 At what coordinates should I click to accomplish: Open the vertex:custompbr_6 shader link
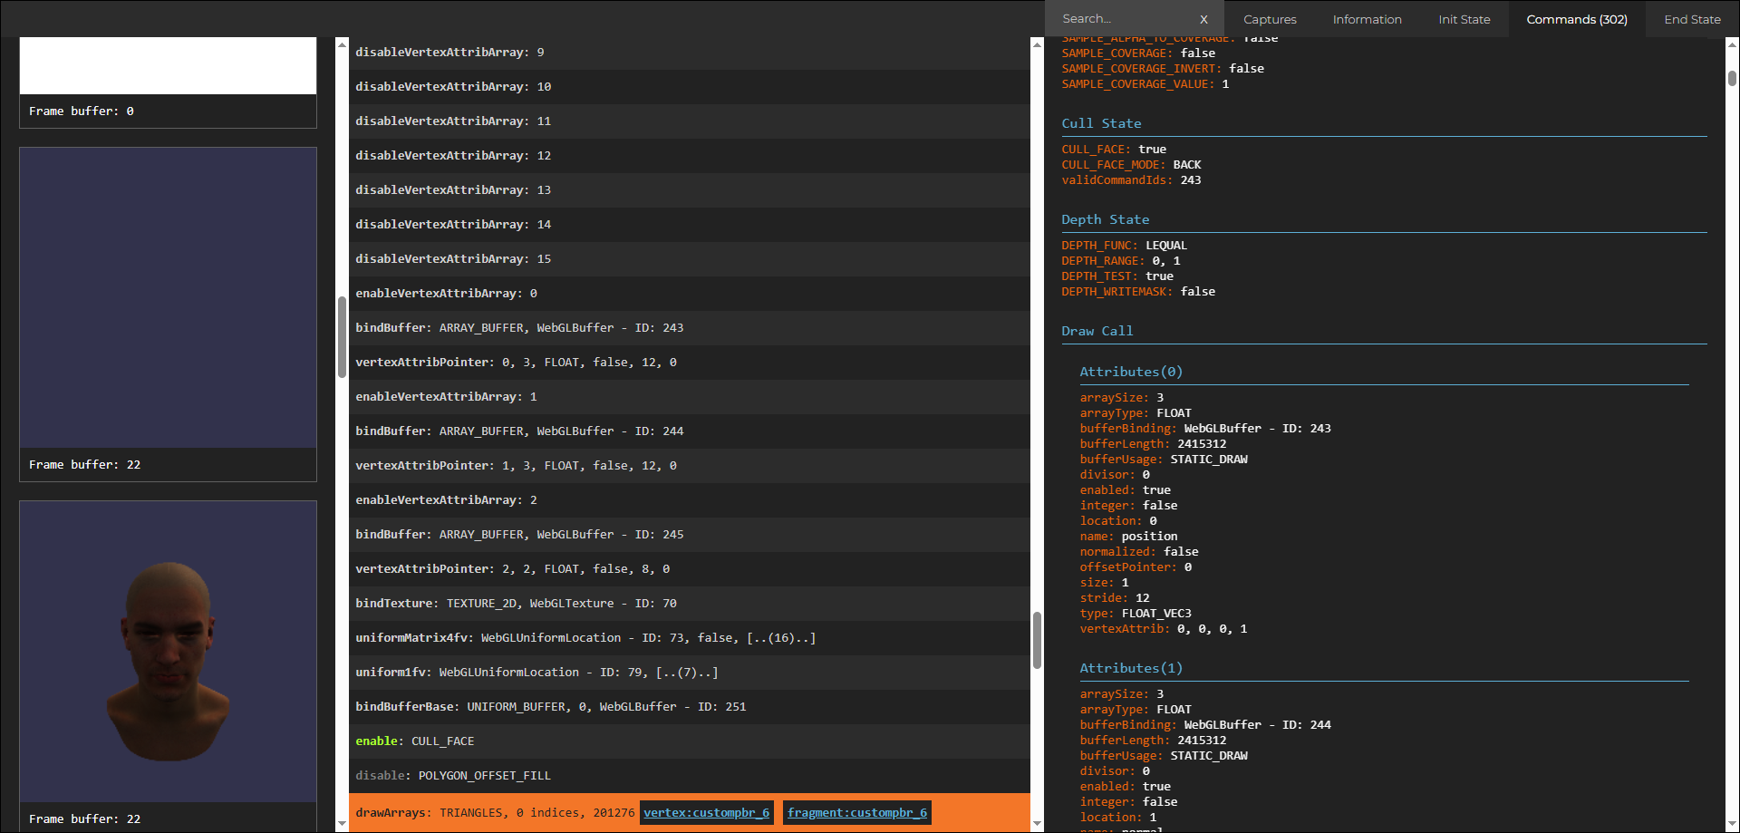[707, 813]
